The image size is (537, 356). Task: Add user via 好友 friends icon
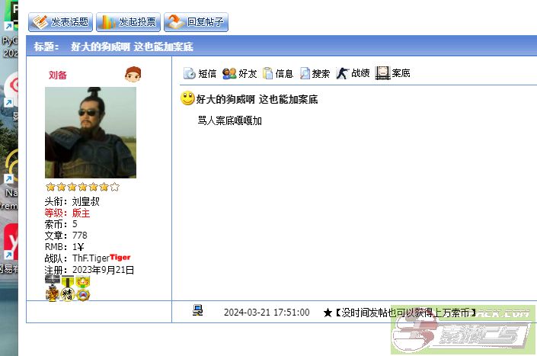(239, 73)
